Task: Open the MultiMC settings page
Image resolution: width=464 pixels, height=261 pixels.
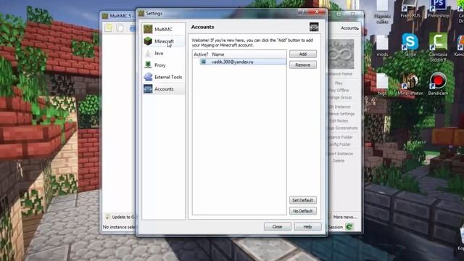Action: [x=163, y=29]
